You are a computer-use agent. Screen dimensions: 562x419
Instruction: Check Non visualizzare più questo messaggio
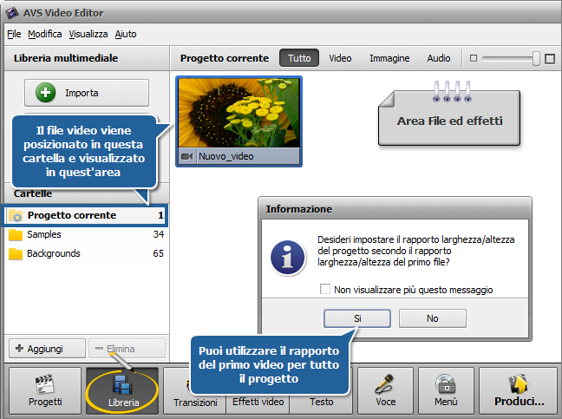[x=325, y=289]
